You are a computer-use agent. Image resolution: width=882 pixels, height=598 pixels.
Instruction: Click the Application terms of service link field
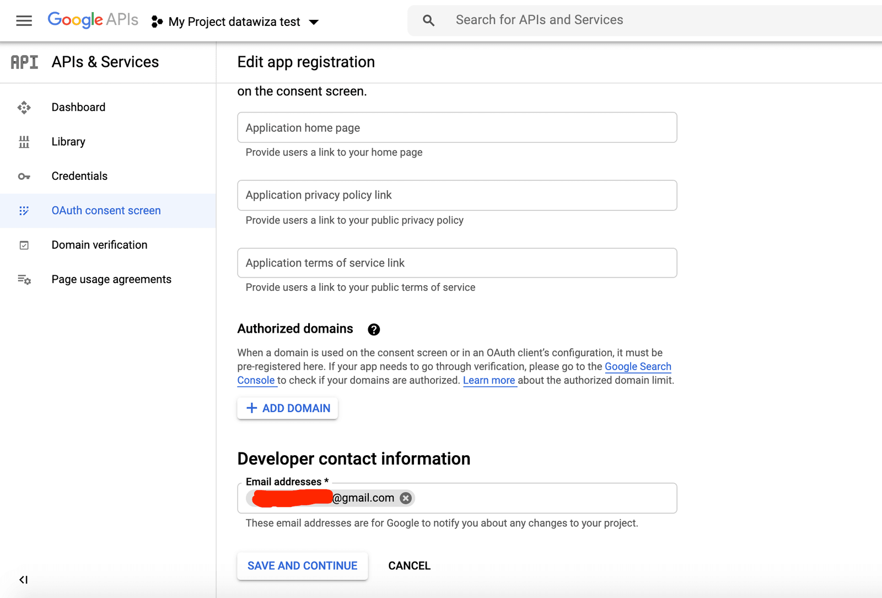pyautogui.click(x=457, y=263)
